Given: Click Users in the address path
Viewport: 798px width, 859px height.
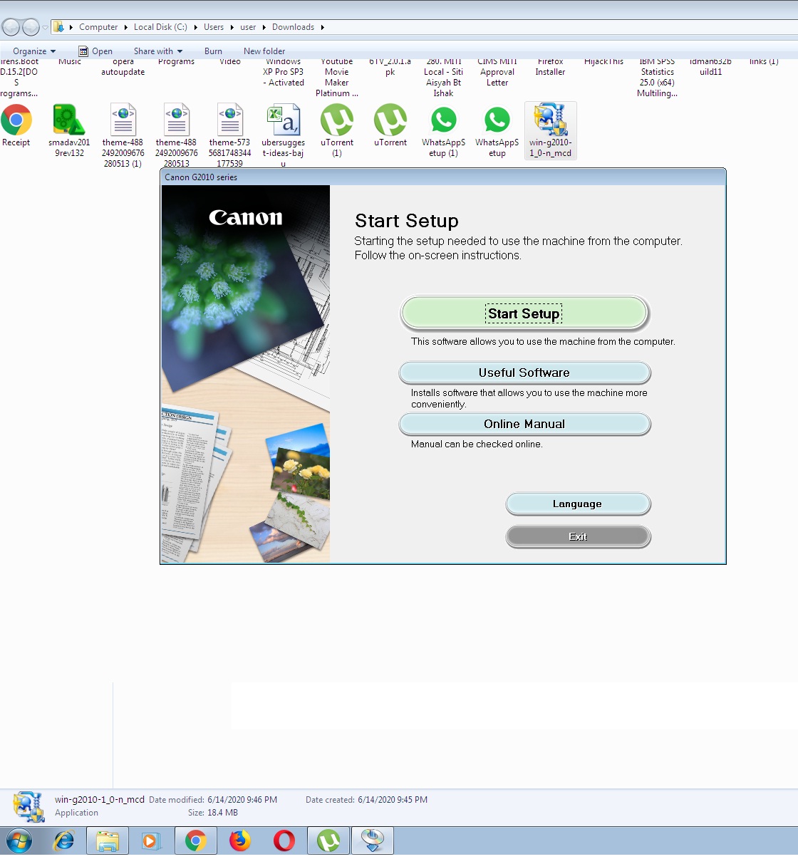Looking at the screenshot, I should (x=214, y=27).
